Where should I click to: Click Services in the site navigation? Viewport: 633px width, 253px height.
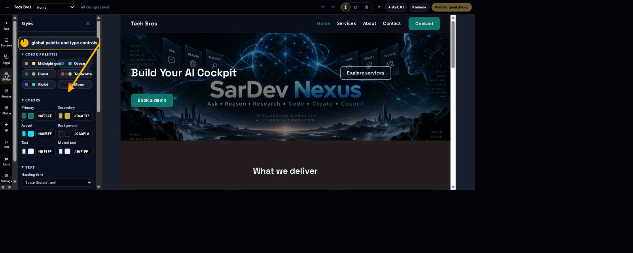click(346, 24)
